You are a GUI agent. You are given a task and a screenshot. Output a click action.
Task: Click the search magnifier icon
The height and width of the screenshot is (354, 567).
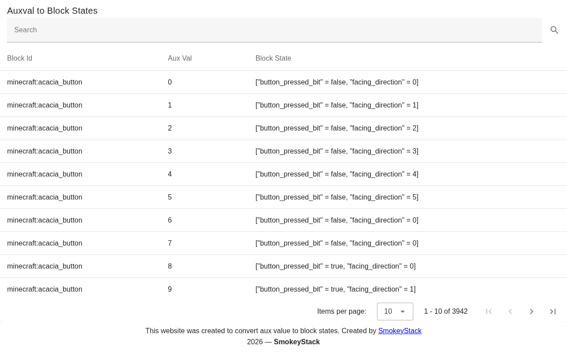click(554, 30)
